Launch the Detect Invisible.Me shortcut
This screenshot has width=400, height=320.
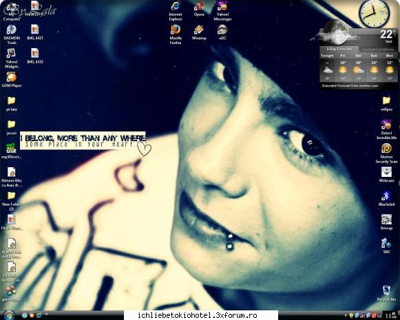click(386, 129)
